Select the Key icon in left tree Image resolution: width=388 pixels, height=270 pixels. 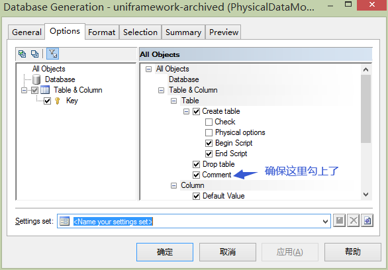coord(58,101)
